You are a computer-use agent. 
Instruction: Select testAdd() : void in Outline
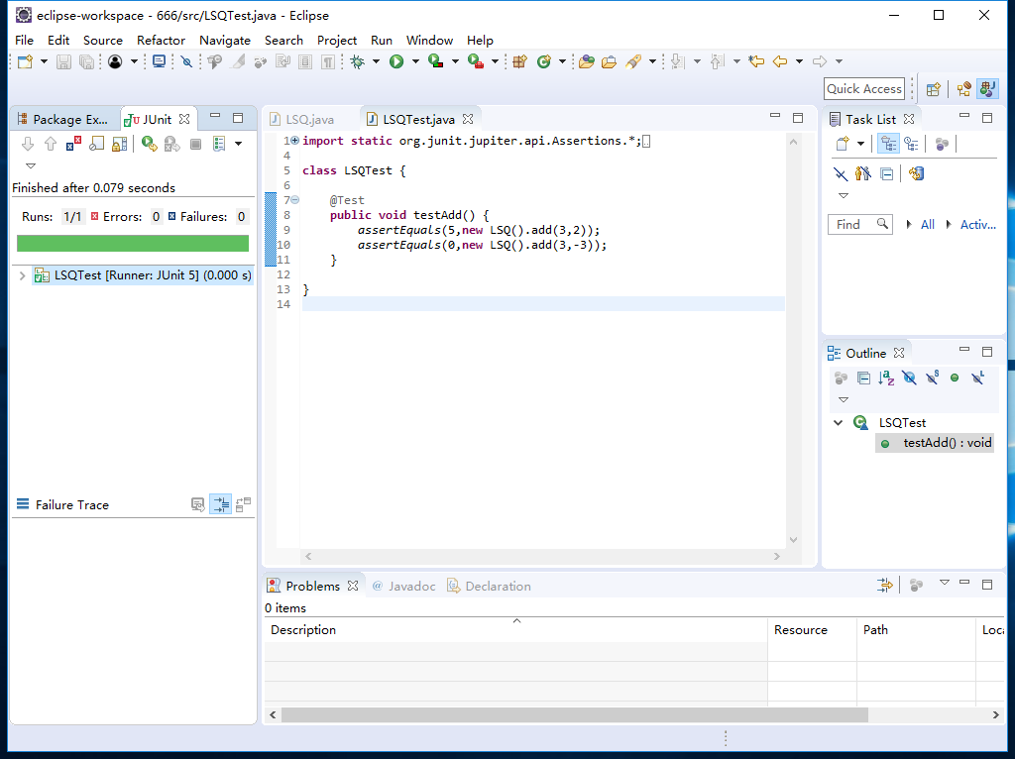tap(936, 443)
